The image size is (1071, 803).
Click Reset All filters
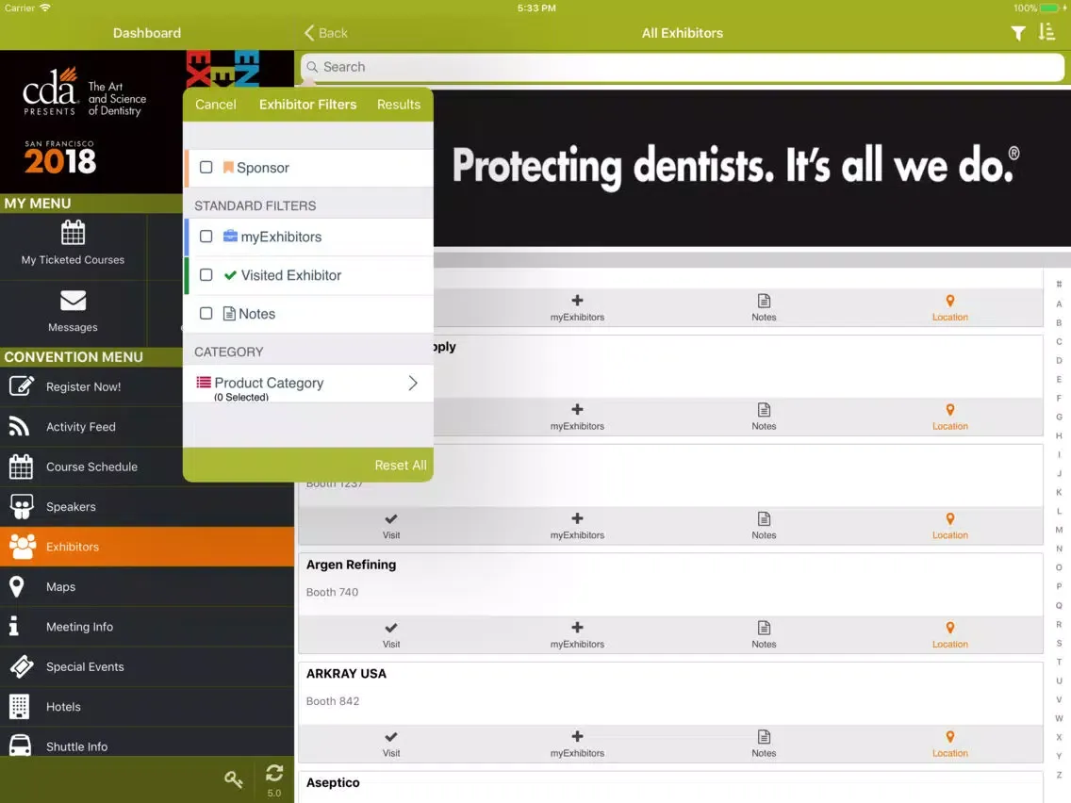[401, 465]
